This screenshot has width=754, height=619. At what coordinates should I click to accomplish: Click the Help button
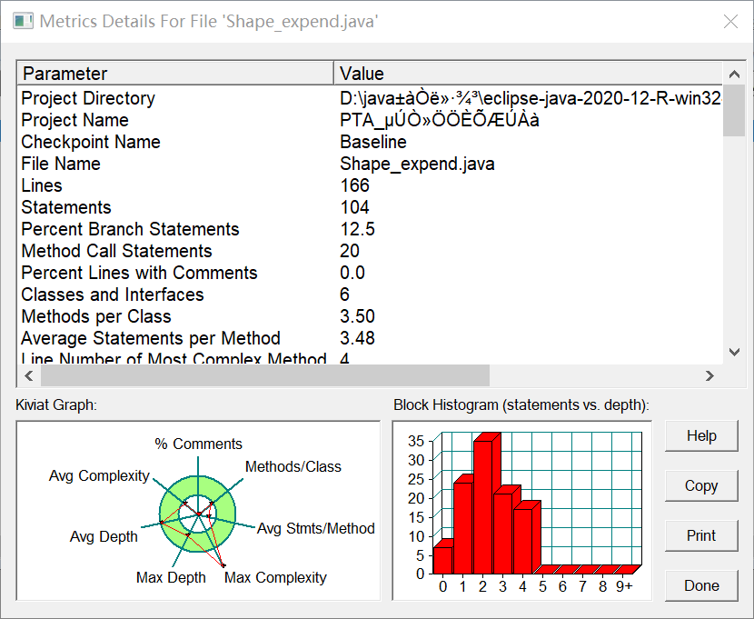[x=701, y=435]
